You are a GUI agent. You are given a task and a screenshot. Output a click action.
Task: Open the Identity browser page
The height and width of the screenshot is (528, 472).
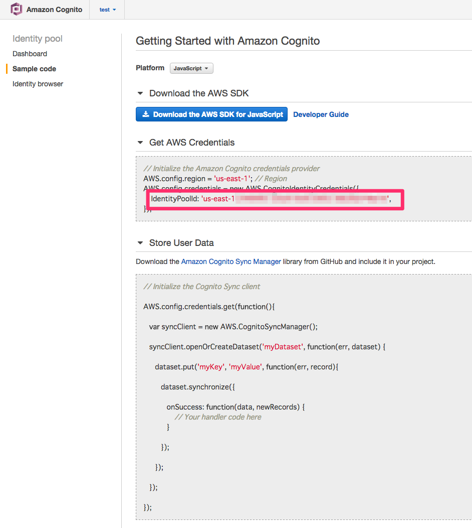(38, 84)
